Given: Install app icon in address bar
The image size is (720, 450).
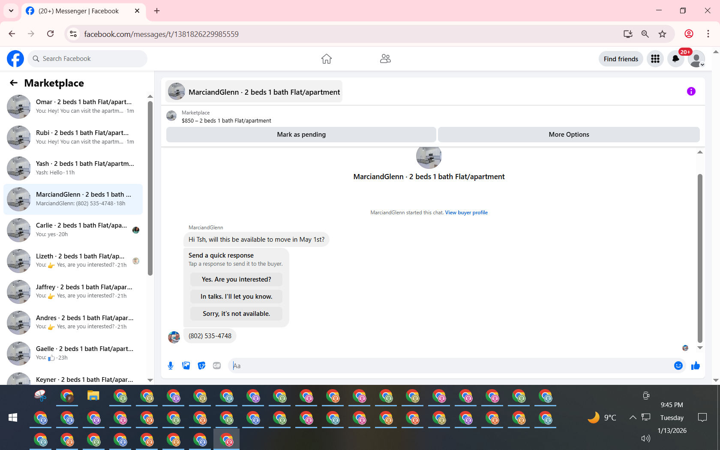Looking at the screenshot, I should click(x=628, y=34).
